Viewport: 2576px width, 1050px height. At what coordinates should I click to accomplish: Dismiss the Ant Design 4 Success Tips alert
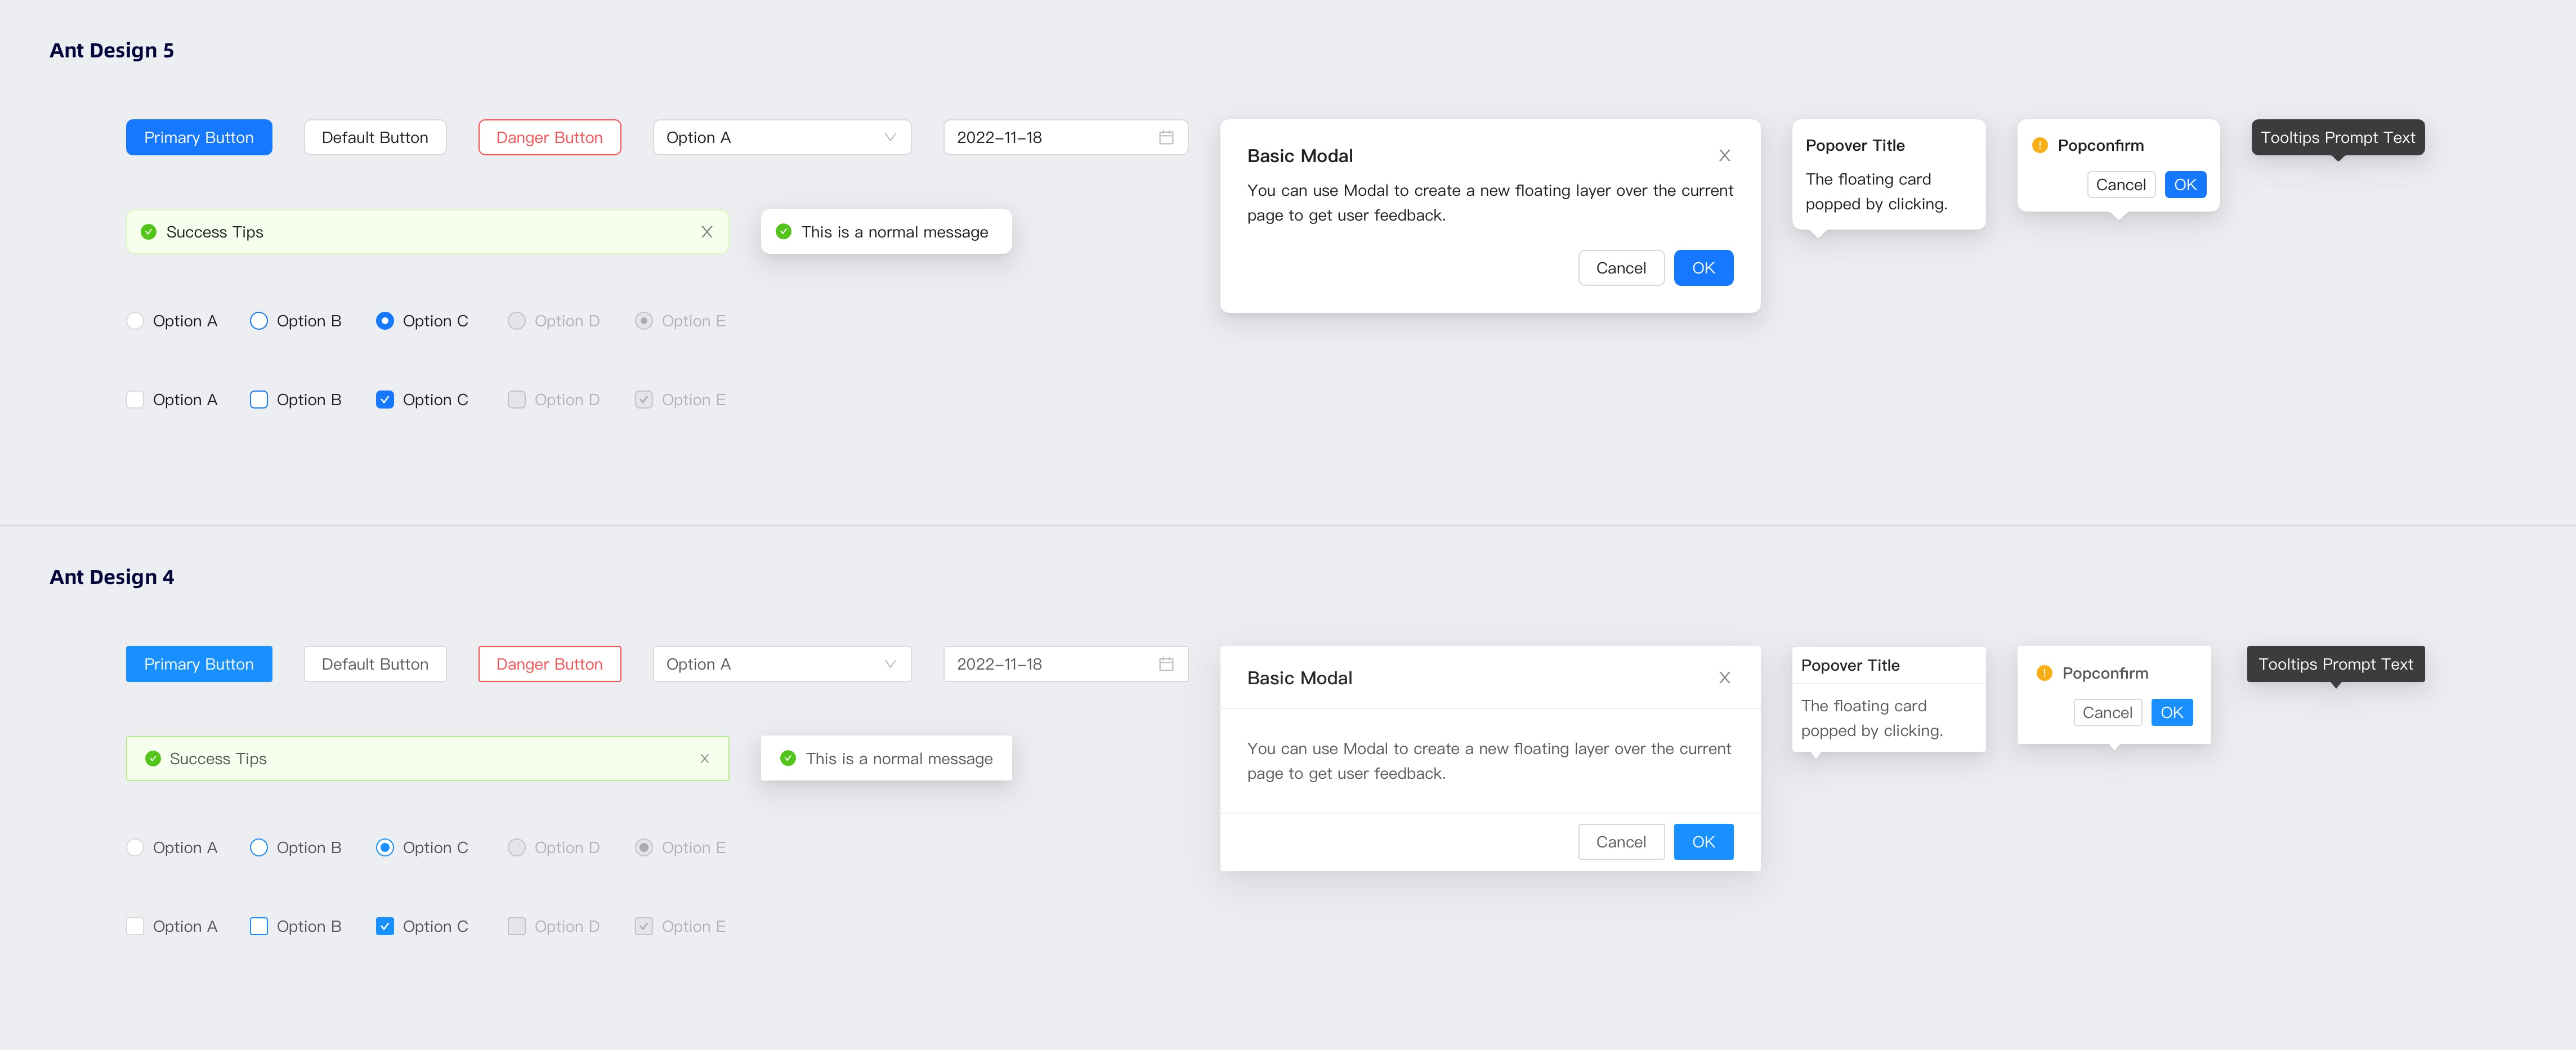[x=705, y=759]
